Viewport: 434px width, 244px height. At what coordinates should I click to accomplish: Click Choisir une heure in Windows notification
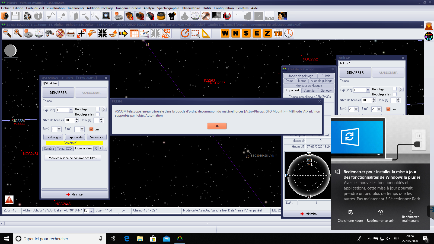coord(350,216)
